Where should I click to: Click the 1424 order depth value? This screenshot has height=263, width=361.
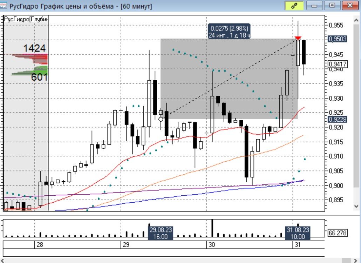35,48
